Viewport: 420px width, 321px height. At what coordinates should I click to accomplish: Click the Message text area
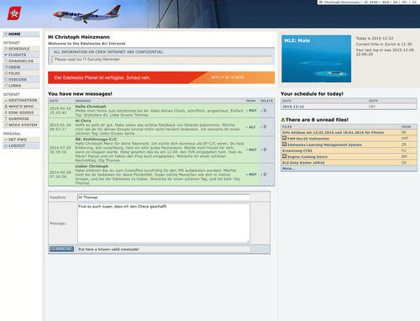click(x=164, y=223)
